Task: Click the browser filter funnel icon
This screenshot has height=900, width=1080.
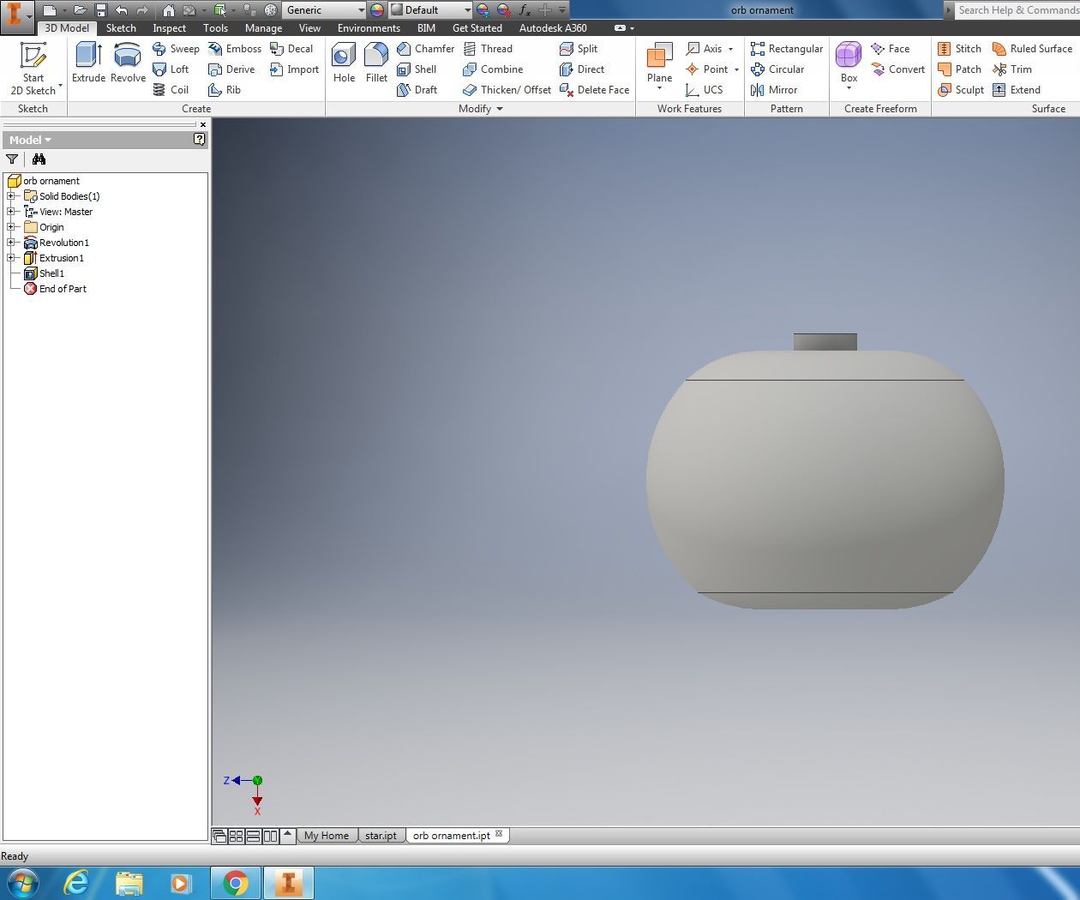Action: [x=12, y=159]
